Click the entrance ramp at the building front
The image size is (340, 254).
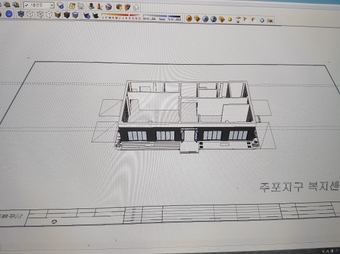(190, 147)
